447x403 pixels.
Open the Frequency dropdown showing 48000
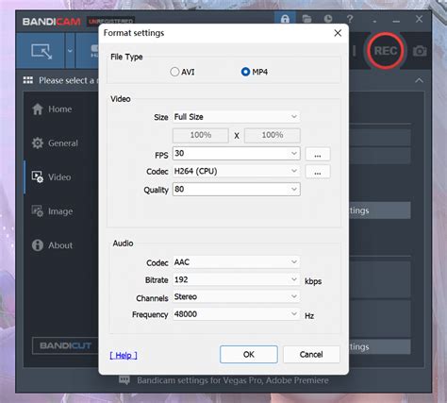(x=236, y=314)
